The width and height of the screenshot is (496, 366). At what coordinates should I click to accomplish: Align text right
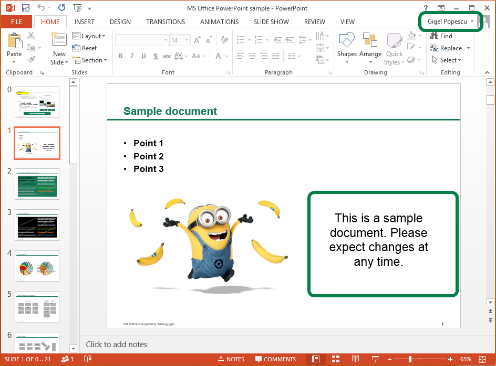point(264,56)
